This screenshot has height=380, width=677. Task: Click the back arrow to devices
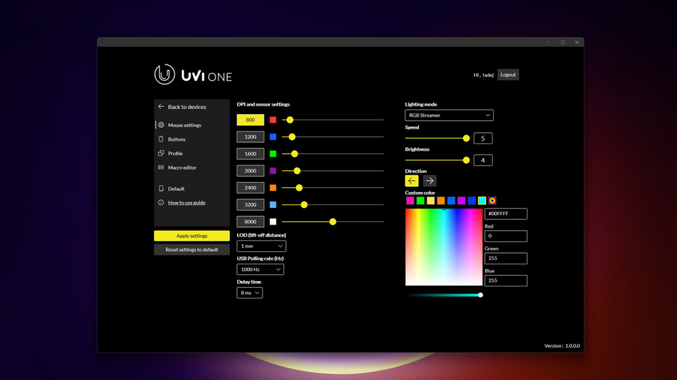[x=159, y=106]
